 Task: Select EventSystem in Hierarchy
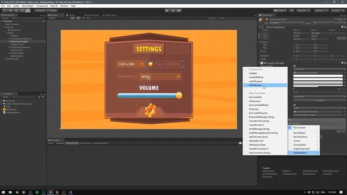[x=12, y=59]
